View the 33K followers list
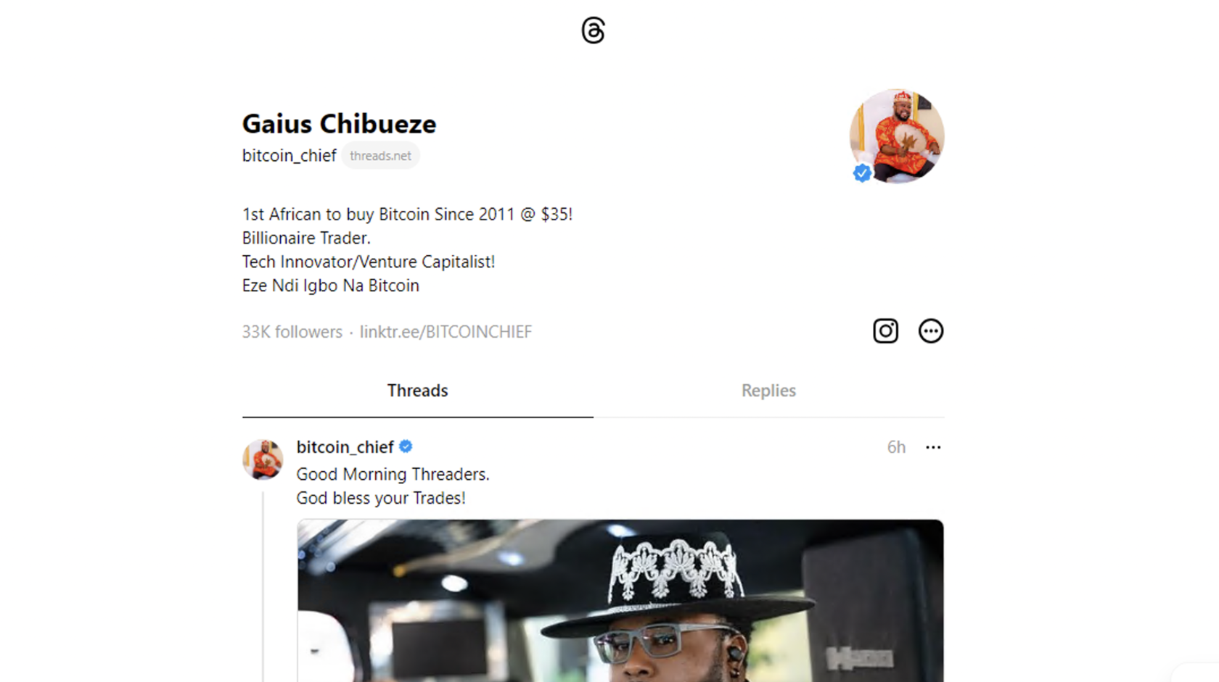The image size is (1219, 682). 292,332
